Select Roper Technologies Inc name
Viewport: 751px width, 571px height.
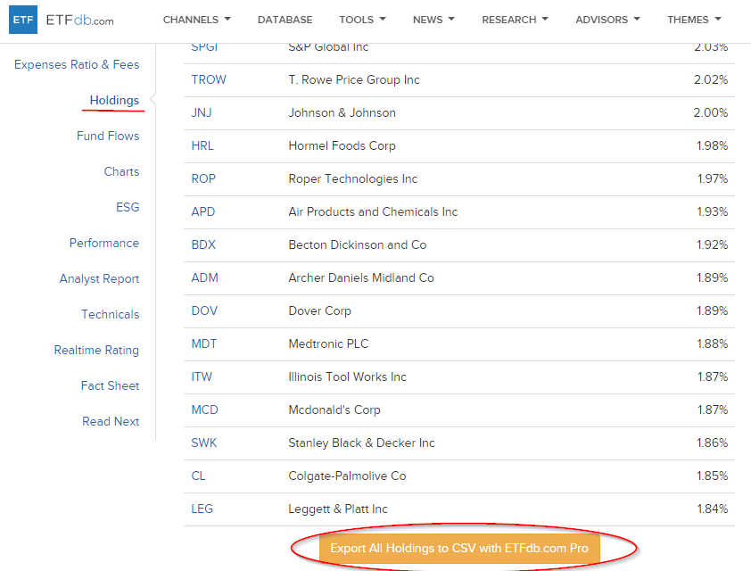(353, 178)
